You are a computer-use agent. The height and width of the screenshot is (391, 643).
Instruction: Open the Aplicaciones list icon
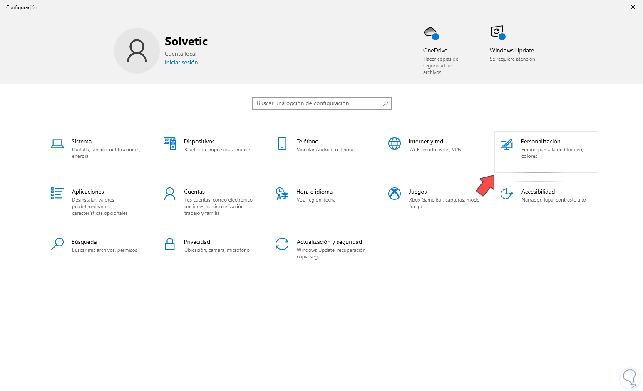[57, 193]
